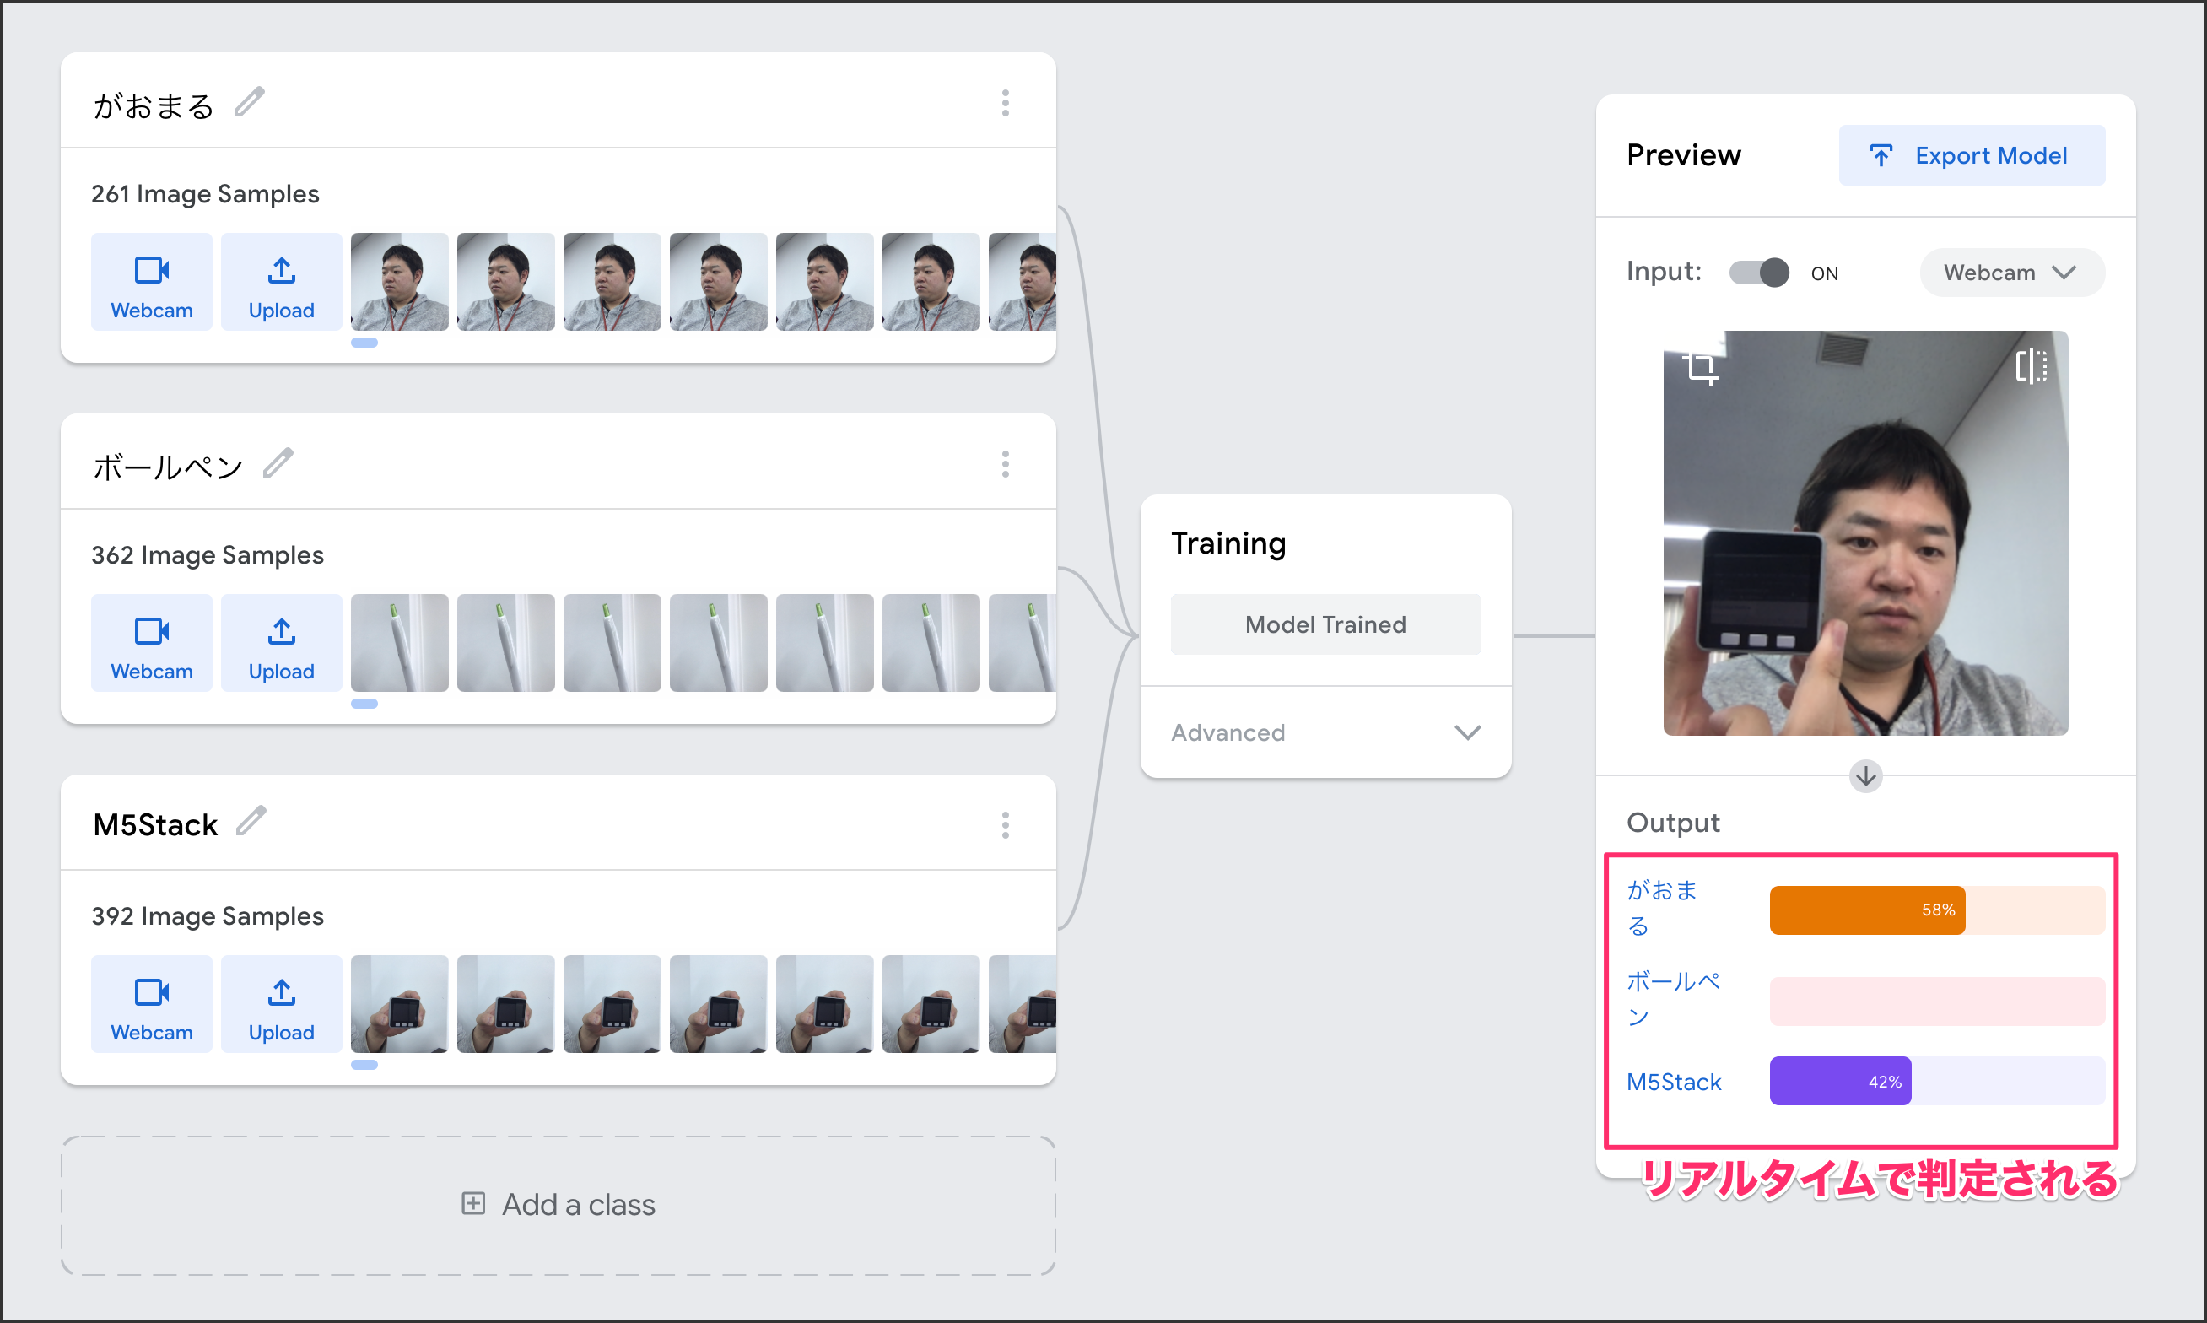Click the orange 58% がおまる output bar
The width and height of the screenshot is (2207, 1323).
click(x=1866, y=910)
